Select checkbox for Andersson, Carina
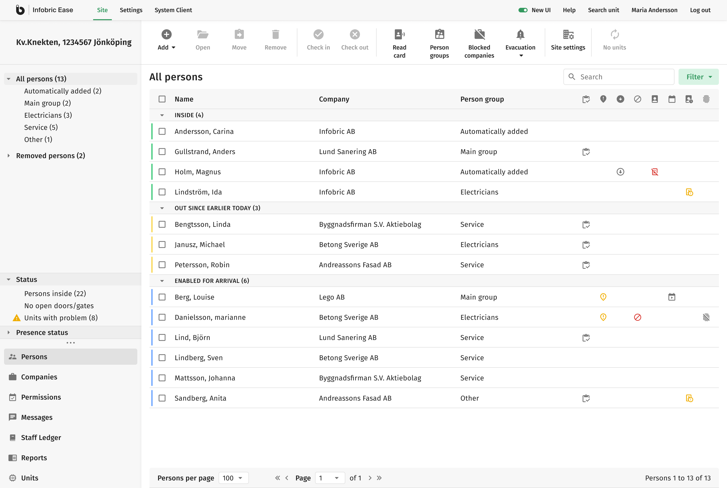Screen dimensions: 727x488 (162, 132)
